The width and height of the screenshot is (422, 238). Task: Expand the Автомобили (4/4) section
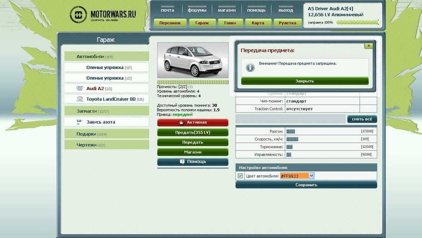pyautogui.click(x=107, y=57)
